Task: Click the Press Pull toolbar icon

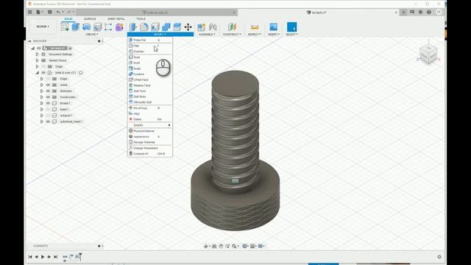Action: click(133, 27)
